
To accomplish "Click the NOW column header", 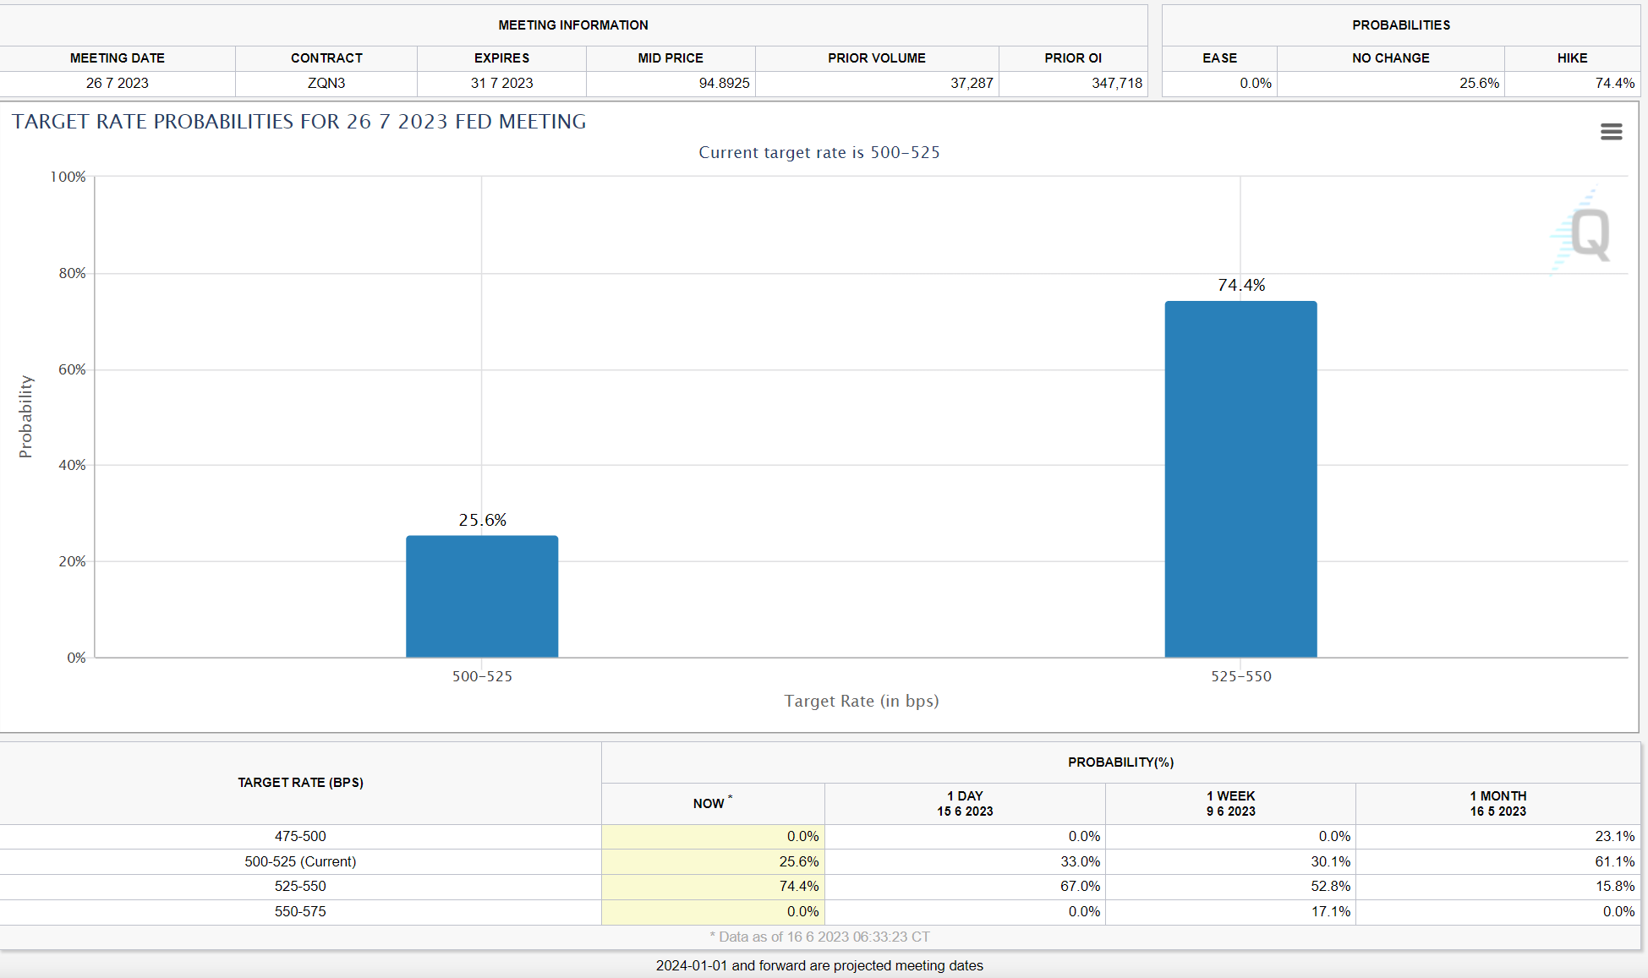I will point(713,804).
